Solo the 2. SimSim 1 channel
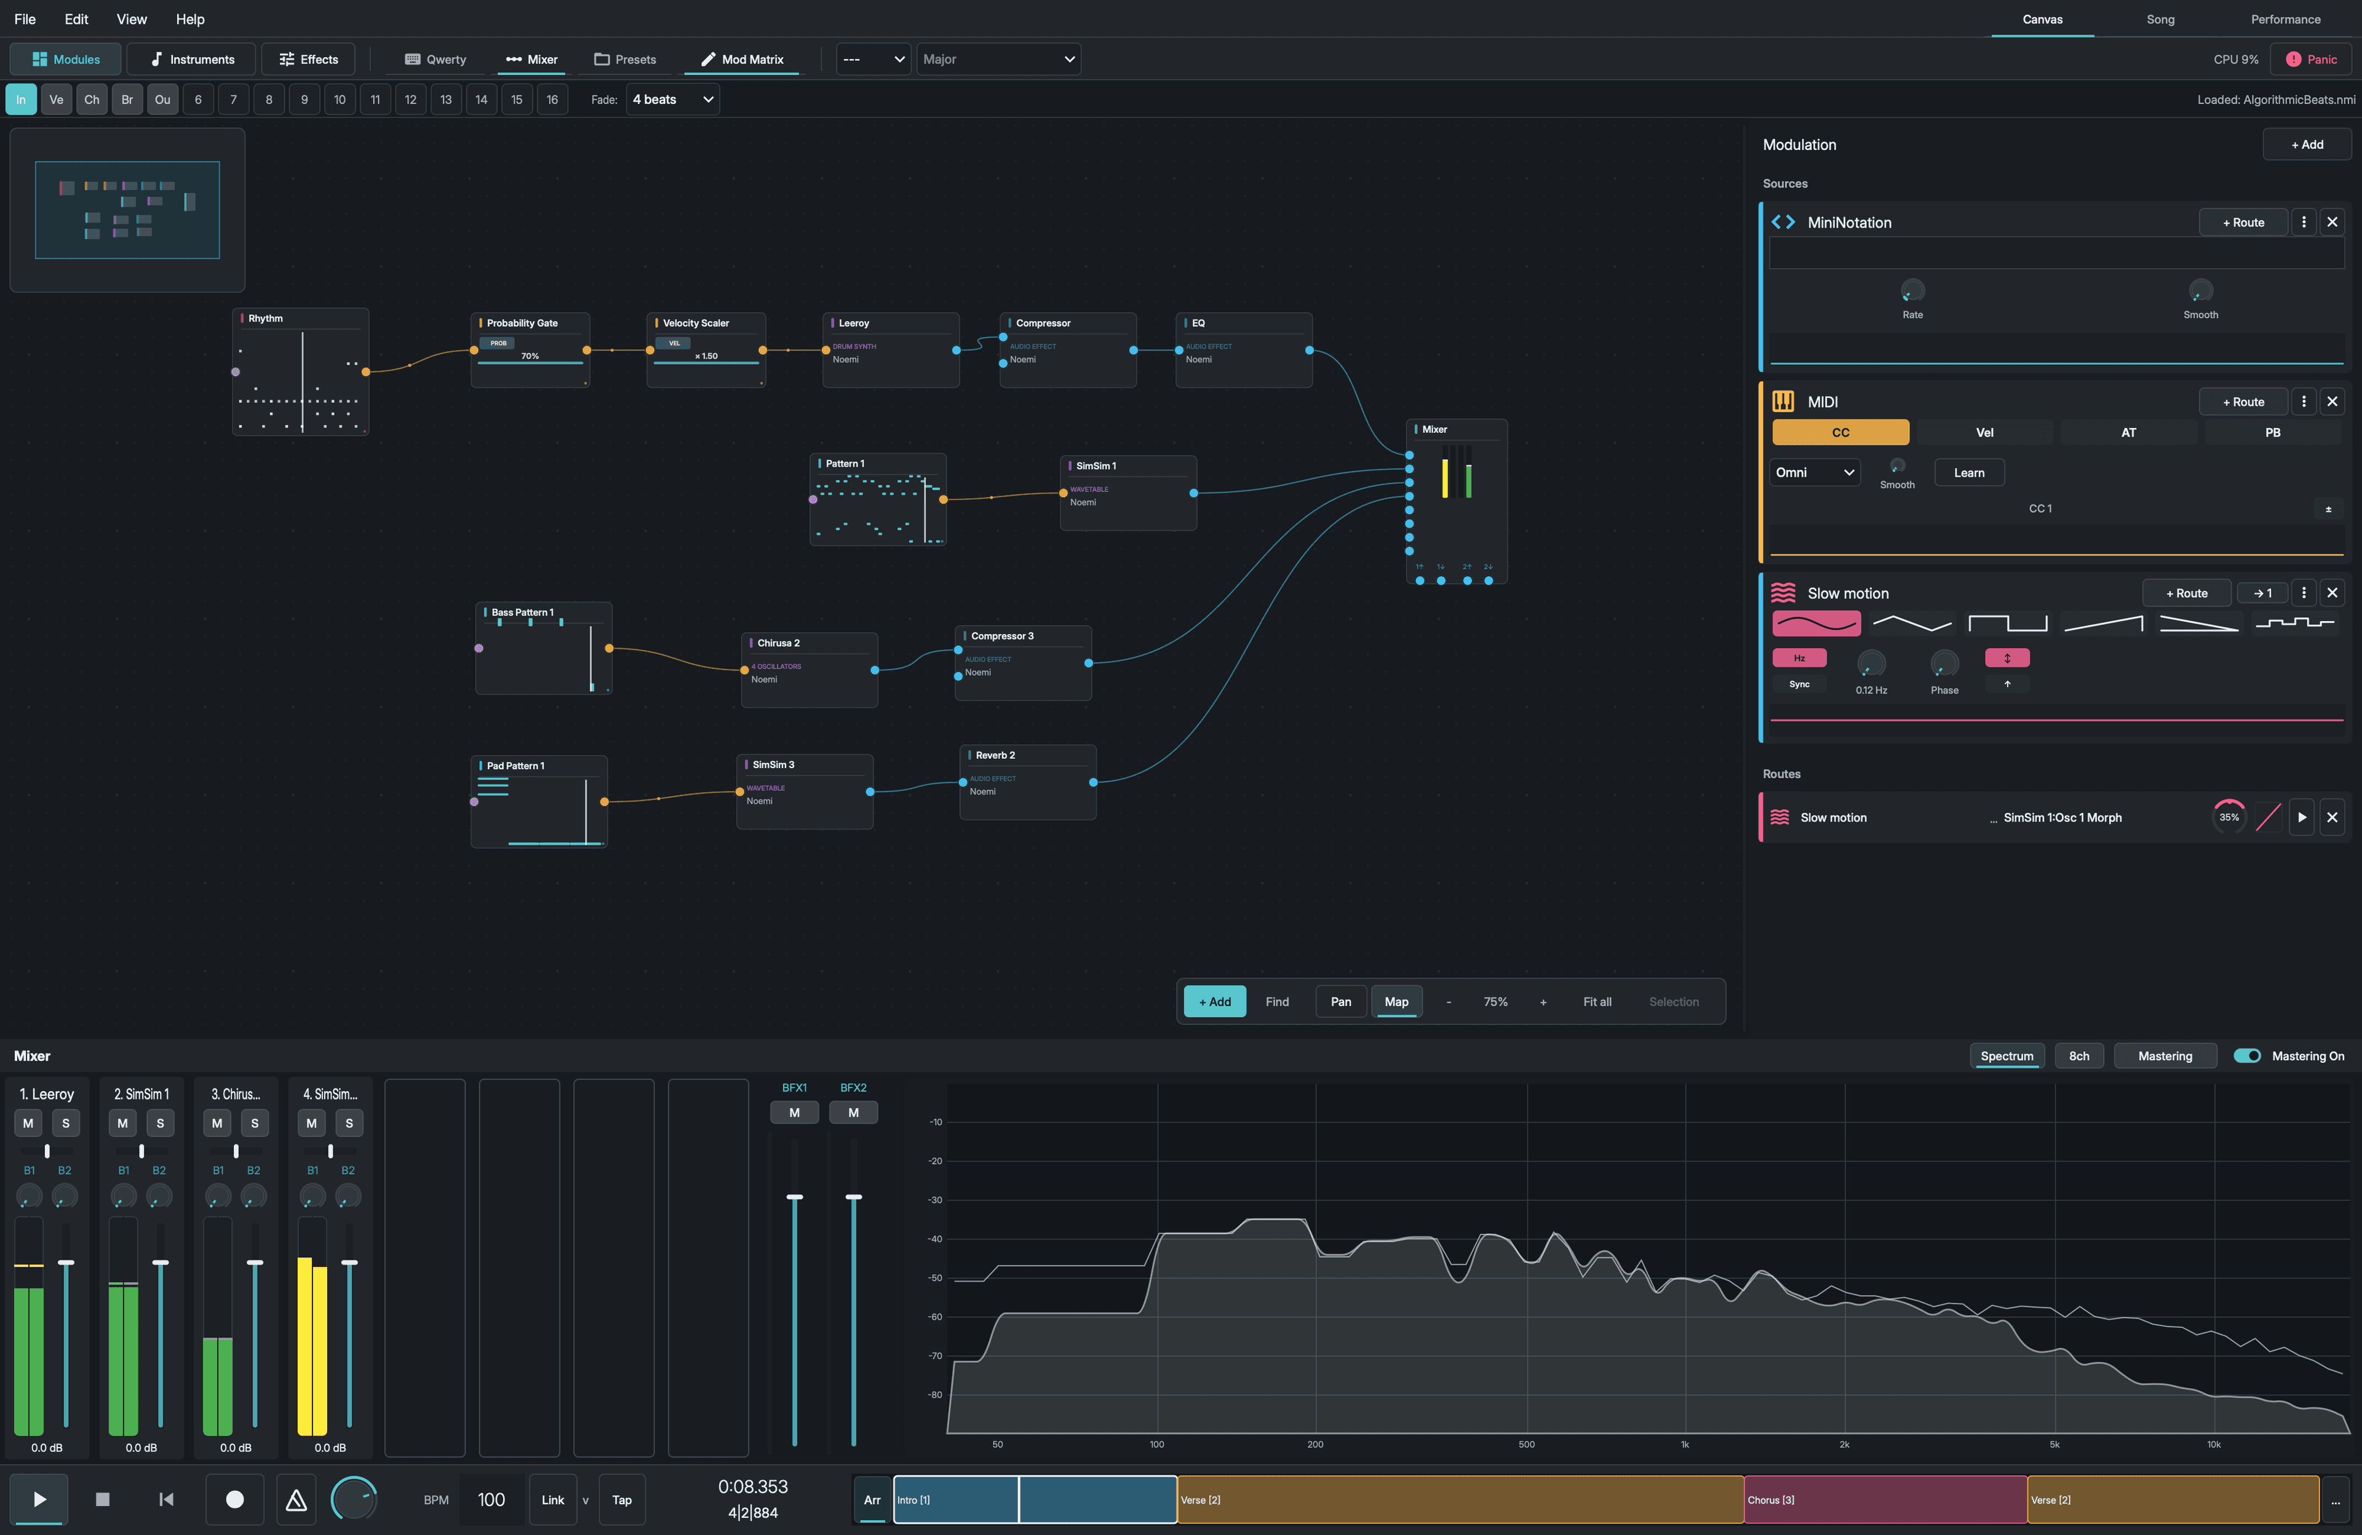2362x1535 pixels. point(161,1123)
